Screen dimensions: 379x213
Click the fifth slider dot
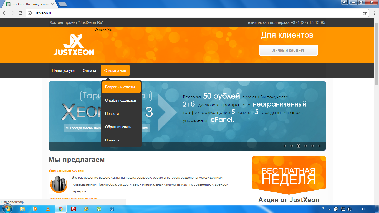pyautogui.click(x=312, y=146)
